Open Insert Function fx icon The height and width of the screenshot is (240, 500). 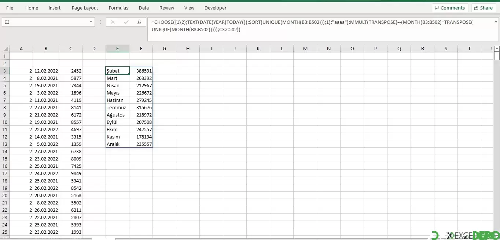tap(139, 22)
